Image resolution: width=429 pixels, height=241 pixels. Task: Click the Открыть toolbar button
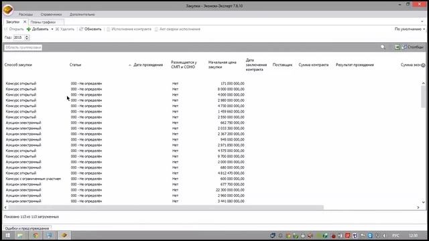(14, 29)
